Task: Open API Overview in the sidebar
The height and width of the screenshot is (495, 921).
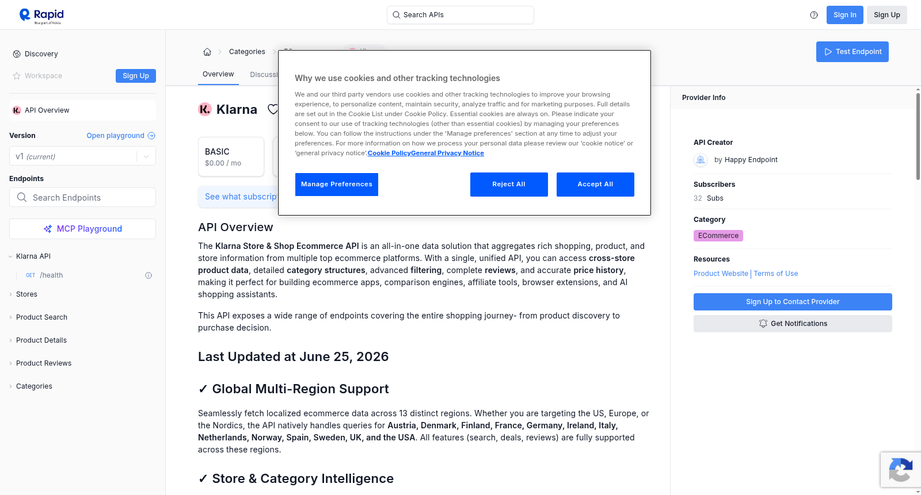Action: 82,110
